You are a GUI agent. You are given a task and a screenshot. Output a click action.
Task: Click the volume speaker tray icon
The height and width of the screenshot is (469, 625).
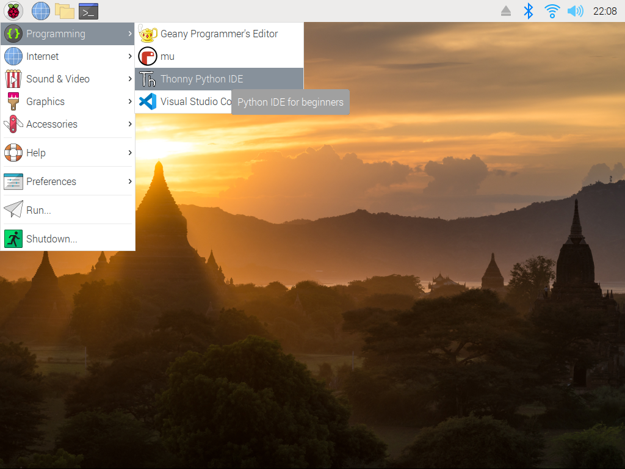coord(575,11)
